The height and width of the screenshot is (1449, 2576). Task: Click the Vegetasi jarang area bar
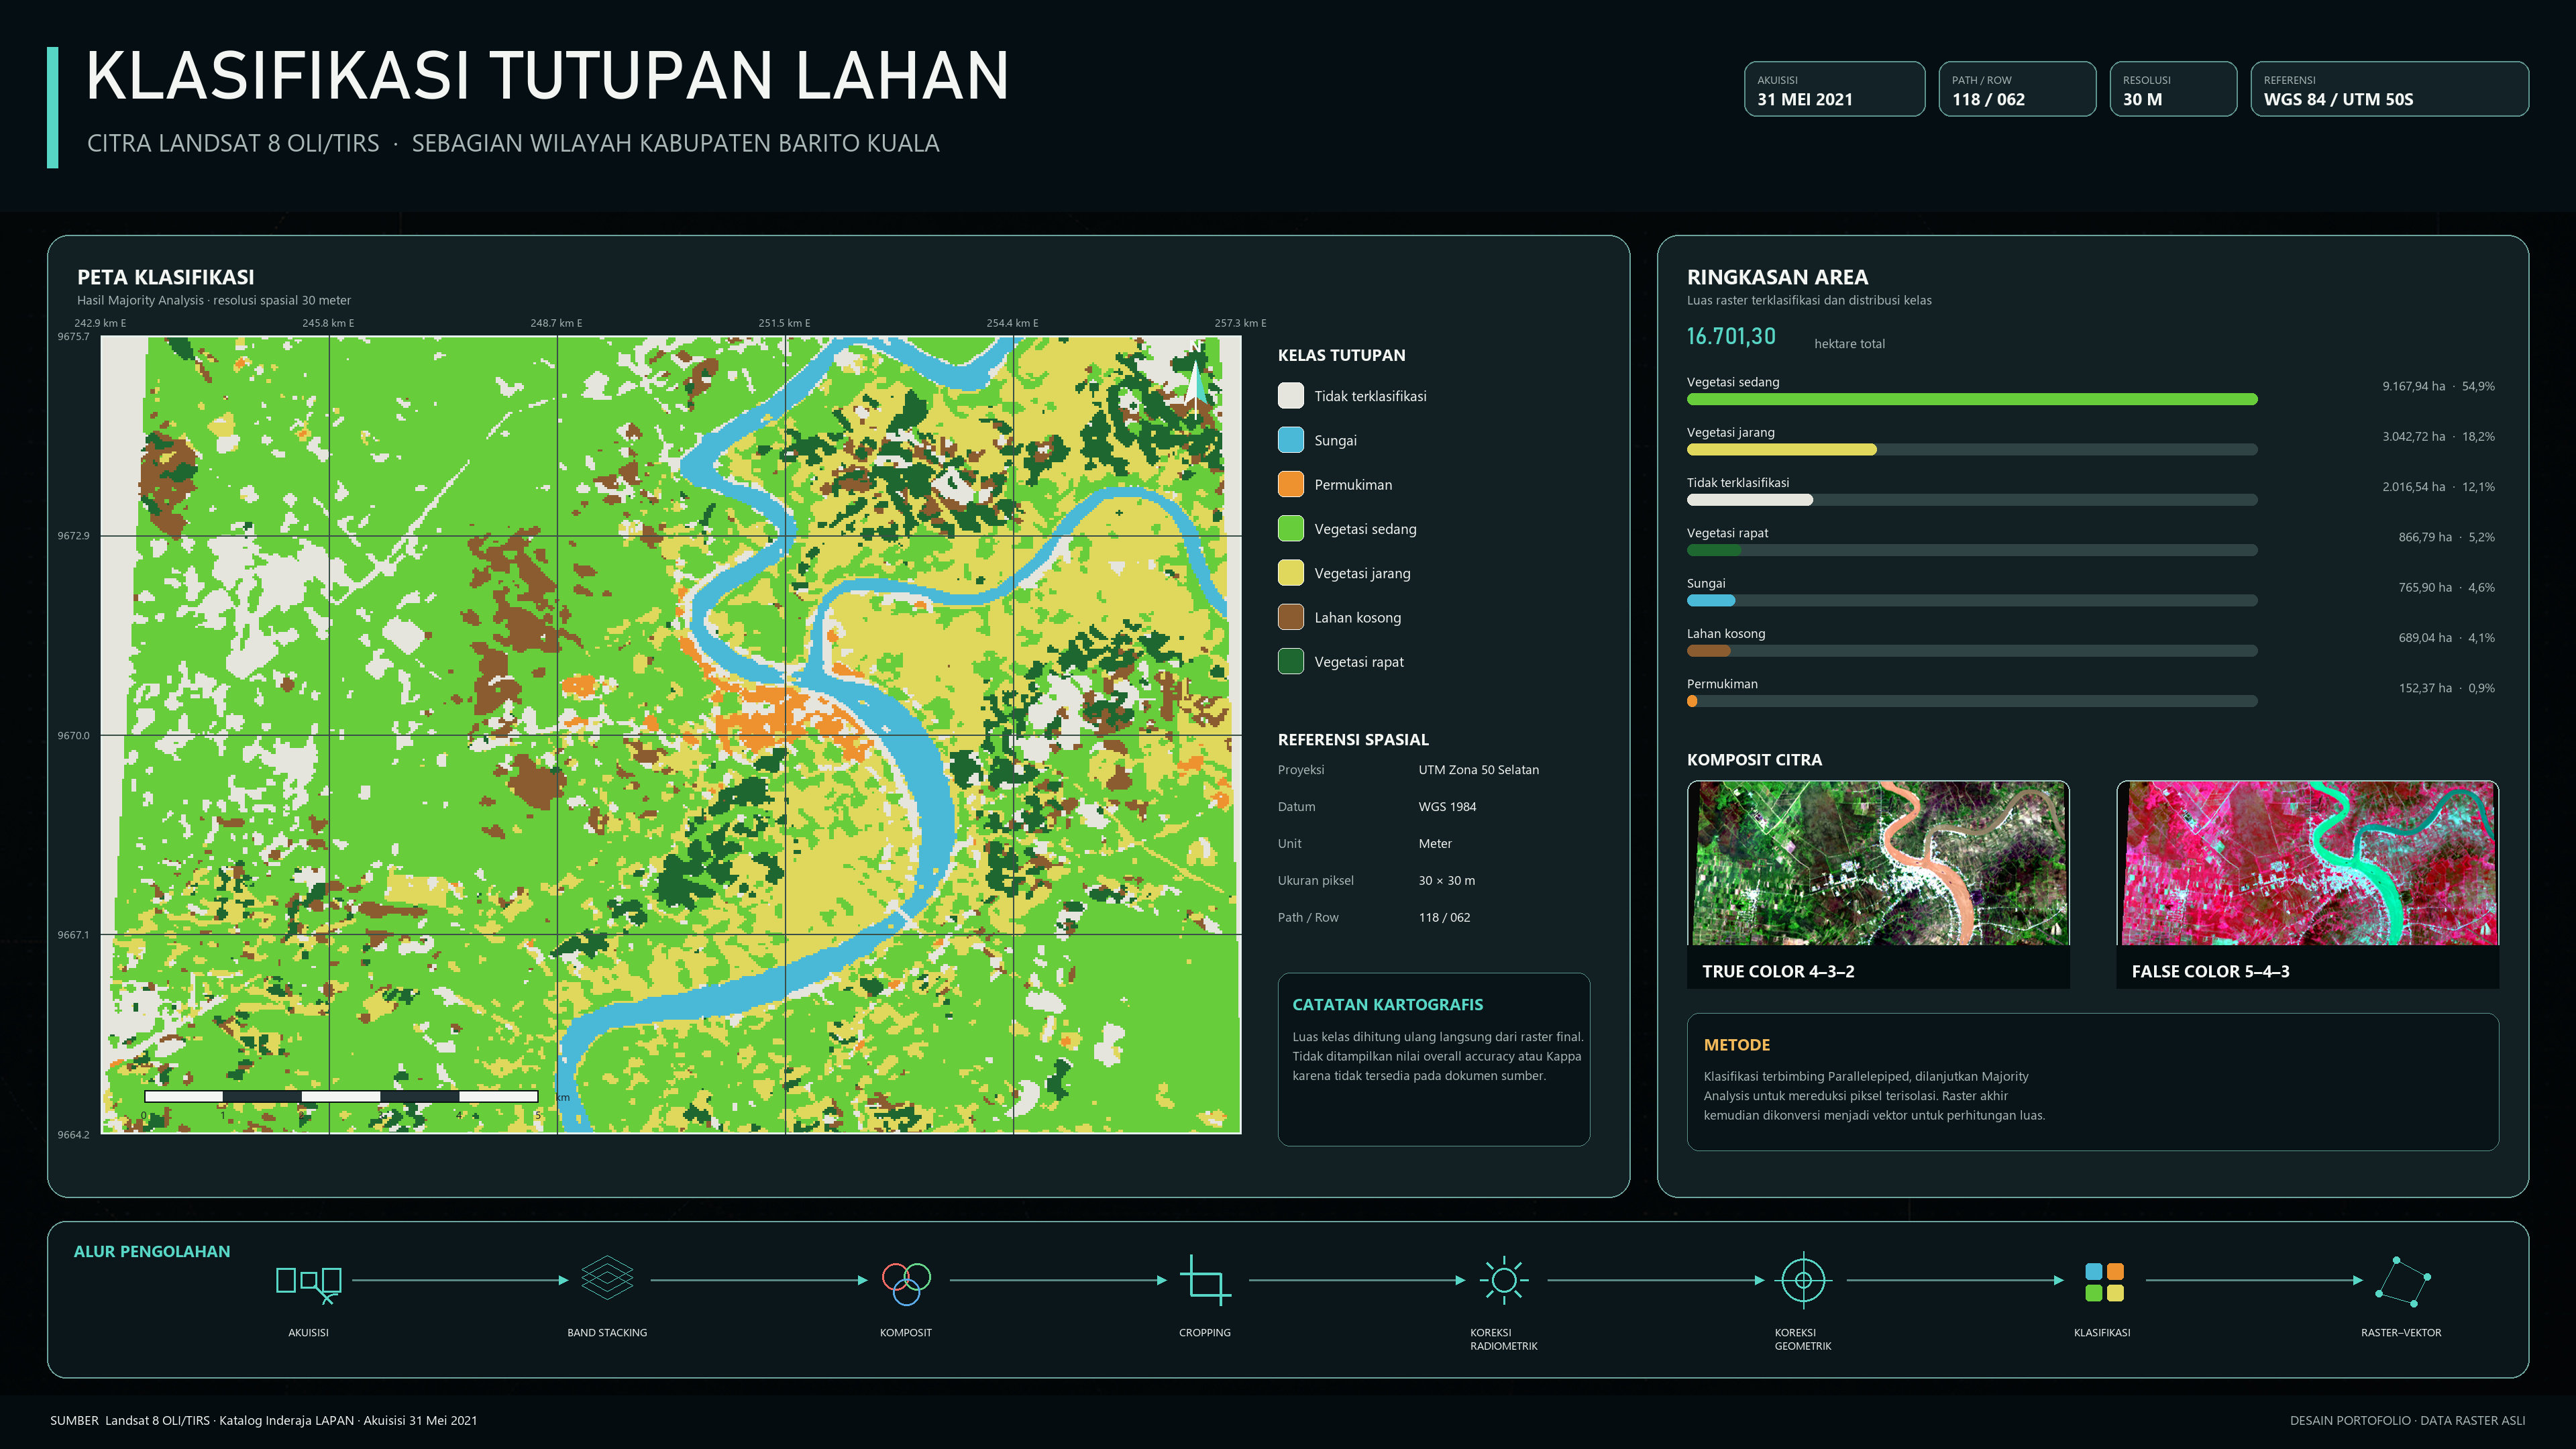(1972, 449)
